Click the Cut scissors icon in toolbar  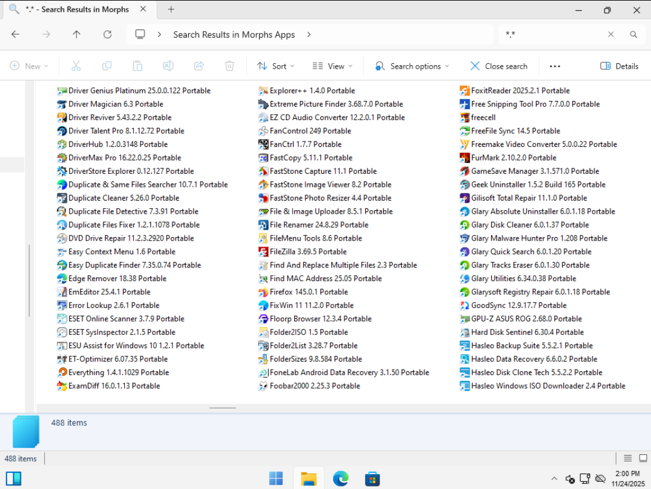coord(76,66)
